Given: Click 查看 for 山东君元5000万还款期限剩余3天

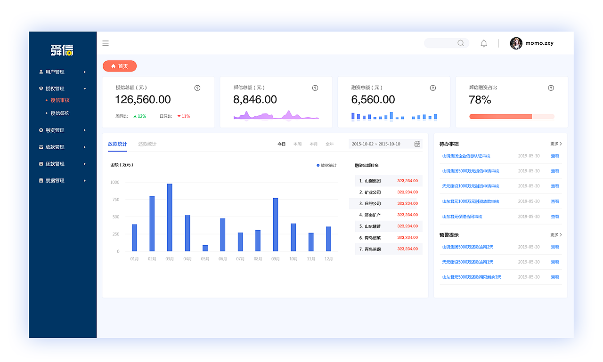Looking at the screenshot, I should 555,277.
